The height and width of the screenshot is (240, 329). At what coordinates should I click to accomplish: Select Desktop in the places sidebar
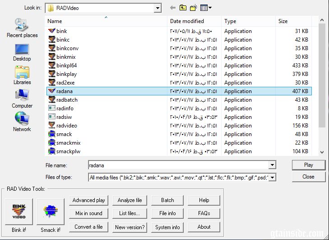coord(22,52)
